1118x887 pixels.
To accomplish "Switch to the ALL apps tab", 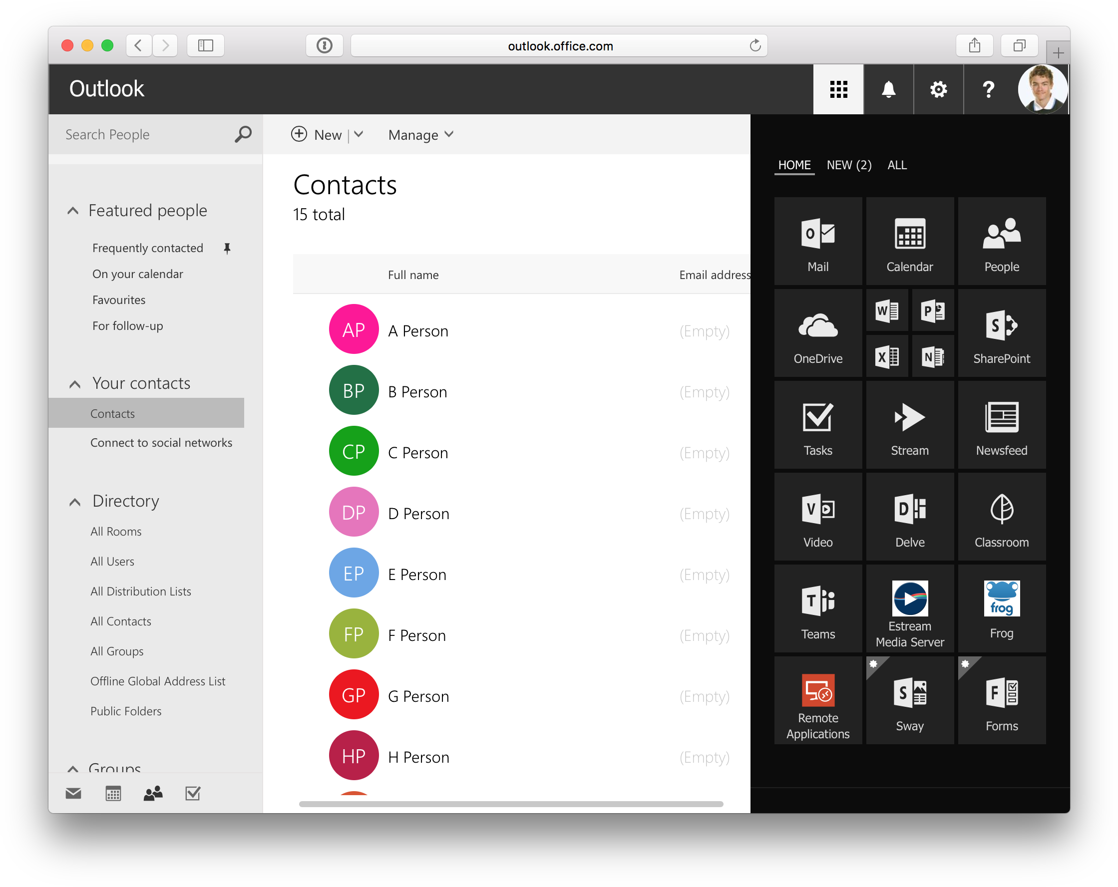I will [897, 165].
